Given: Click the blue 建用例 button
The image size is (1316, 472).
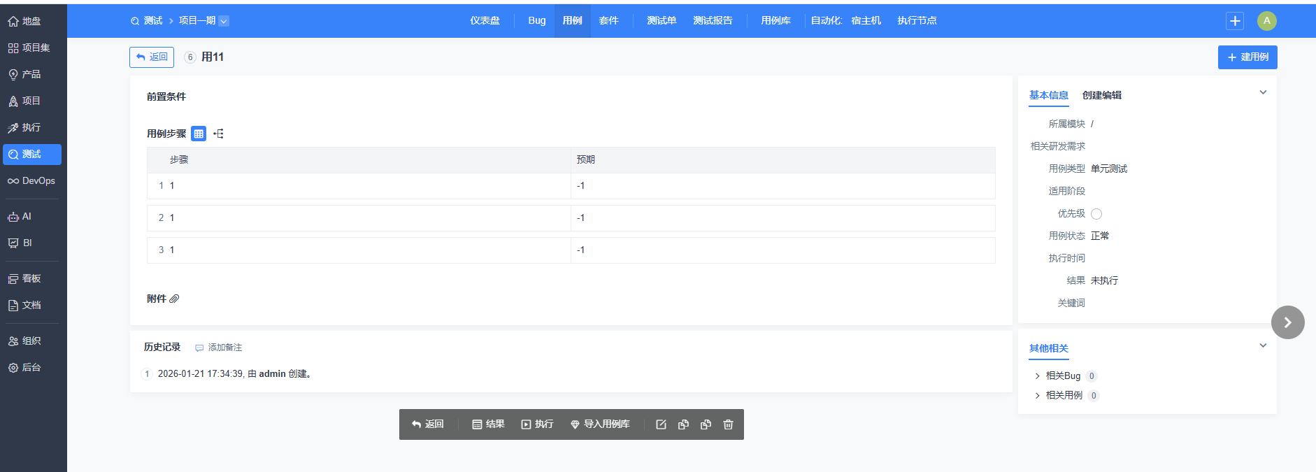Looking at the screenshot, I should (1247, 57).
